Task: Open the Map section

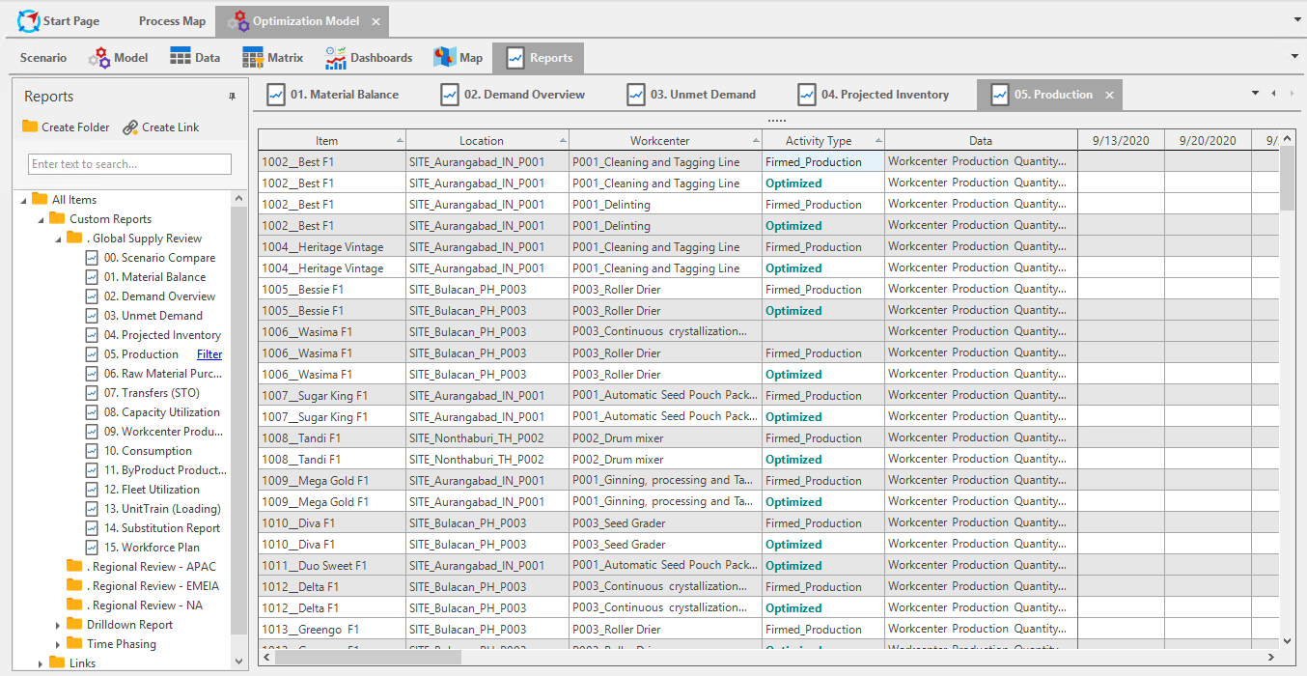Action: point(459,58)
